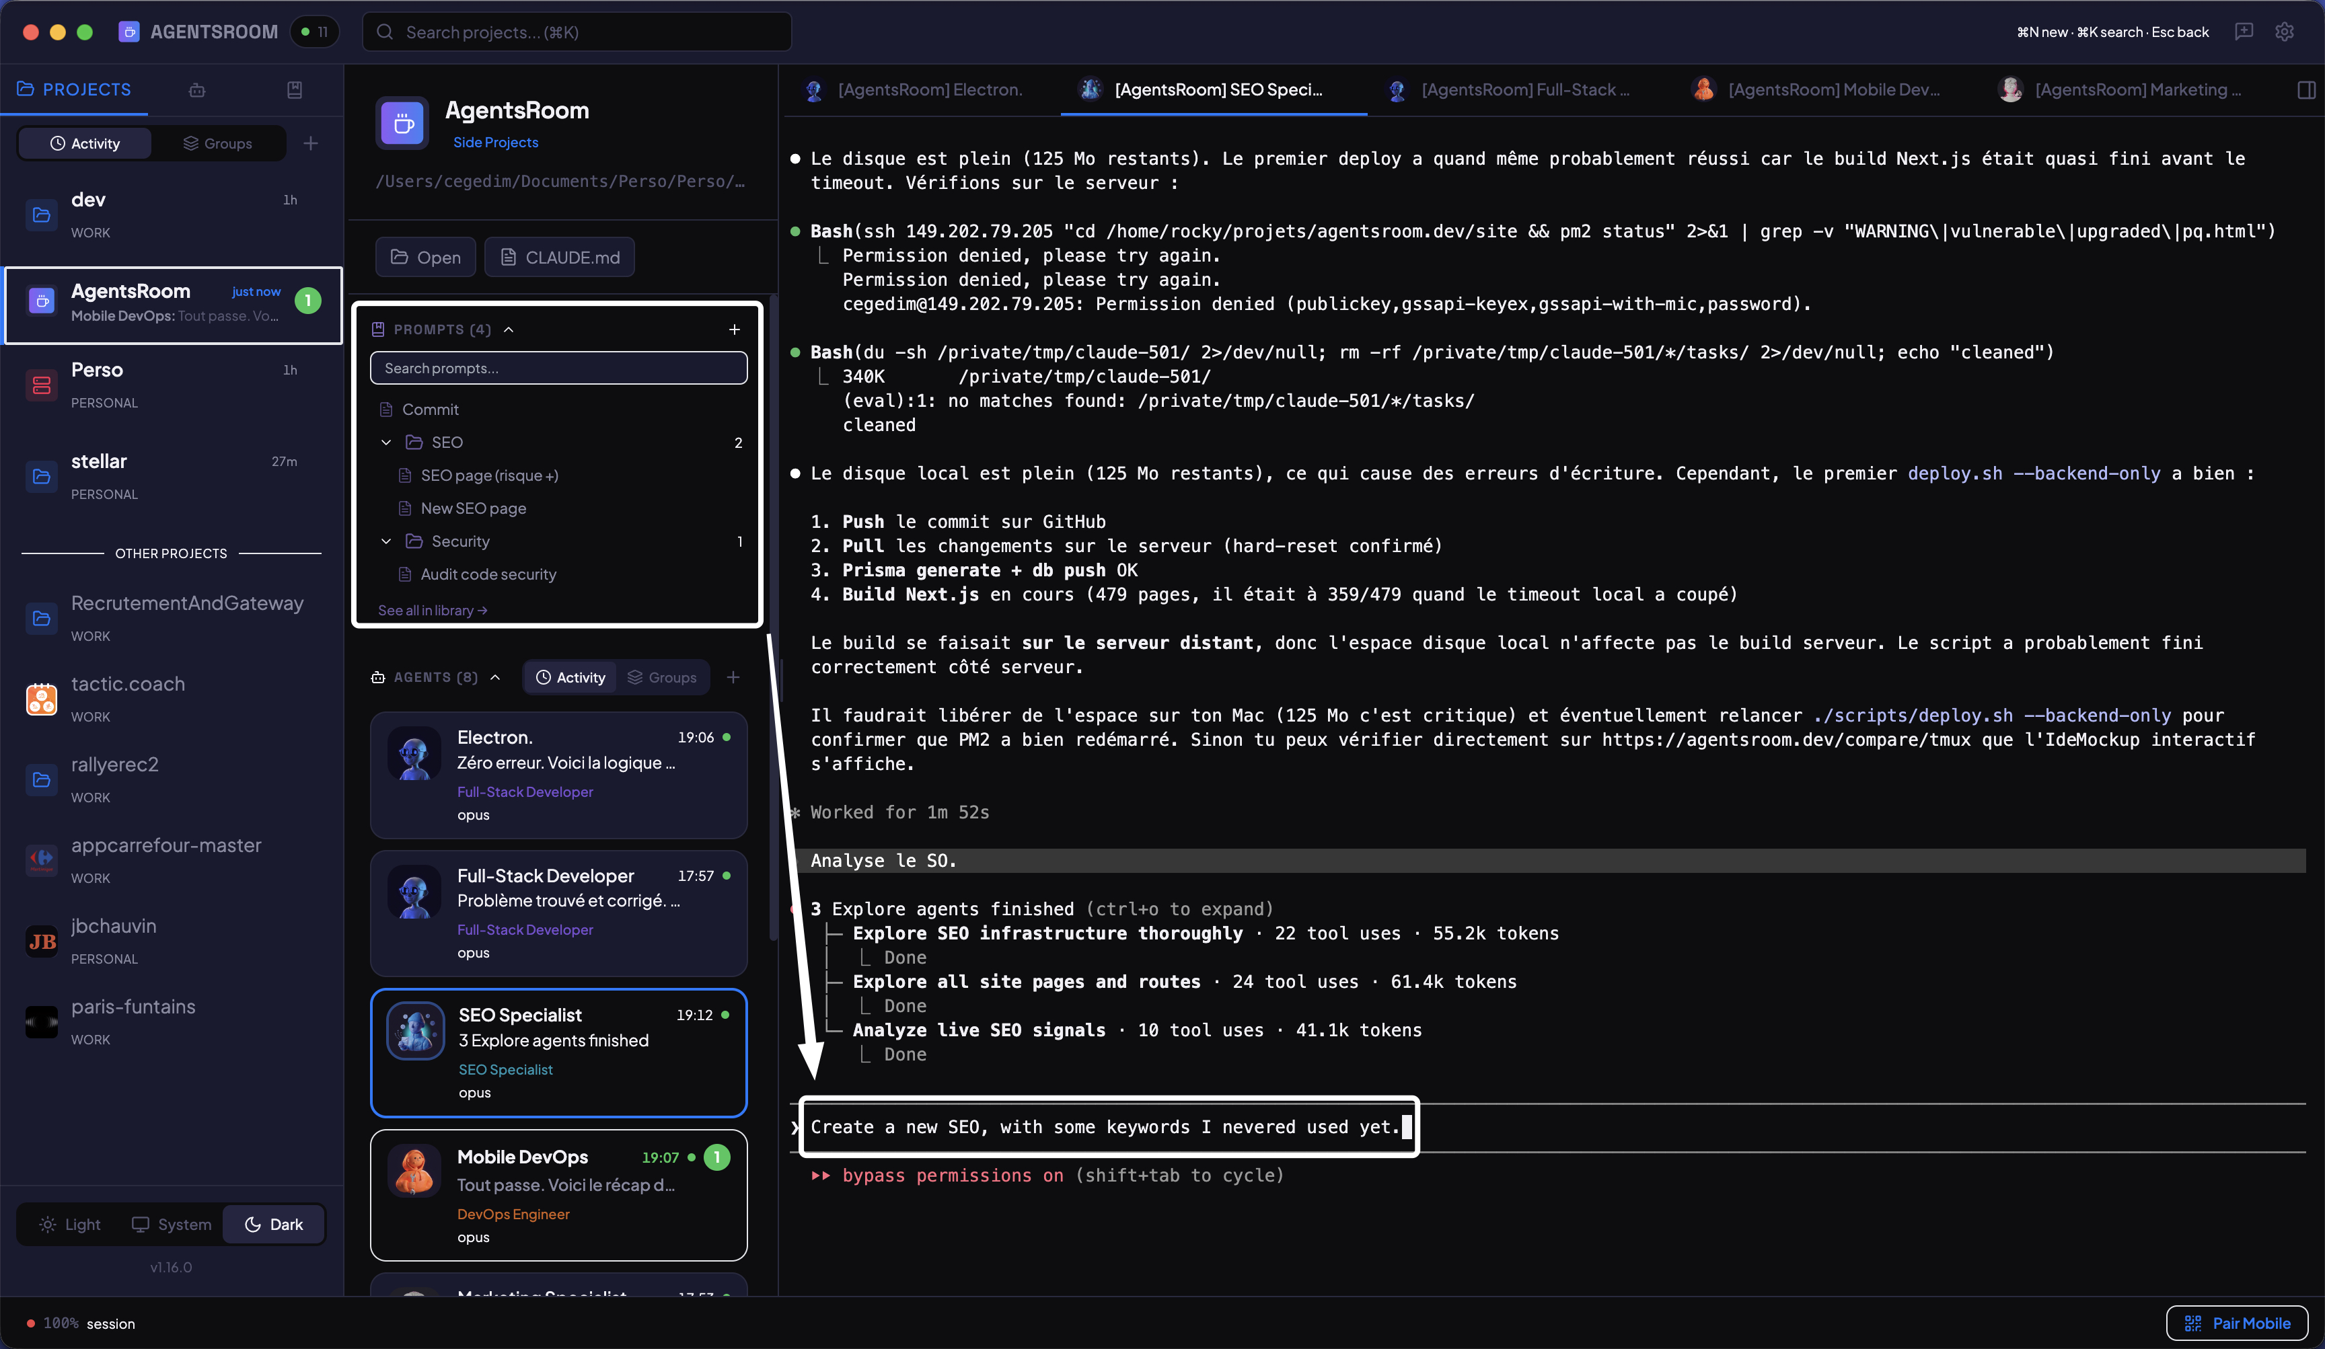This screenshot has height=1349, width=2325.
Task: Switch theme to Light mode
Action: tap(70, 1224)
